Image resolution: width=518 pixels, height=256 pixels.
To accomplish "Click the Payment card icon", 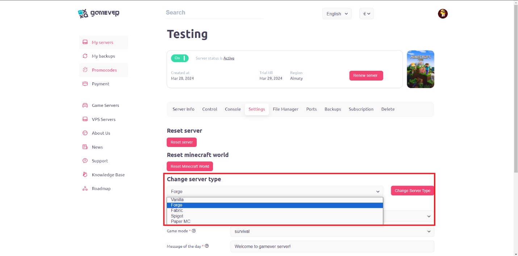I will [85, 84].
